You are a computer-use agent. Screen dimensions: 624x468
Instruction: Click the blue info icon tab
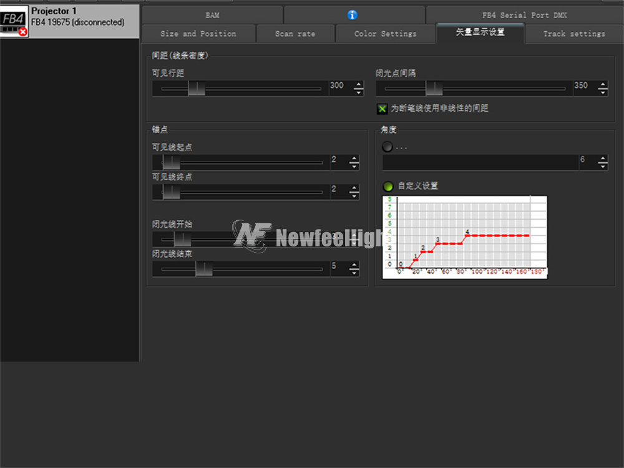tap(352, 15)
